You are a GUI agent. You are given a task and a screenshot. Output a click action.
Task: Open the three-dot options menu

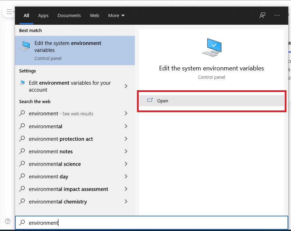click(277, 15)
